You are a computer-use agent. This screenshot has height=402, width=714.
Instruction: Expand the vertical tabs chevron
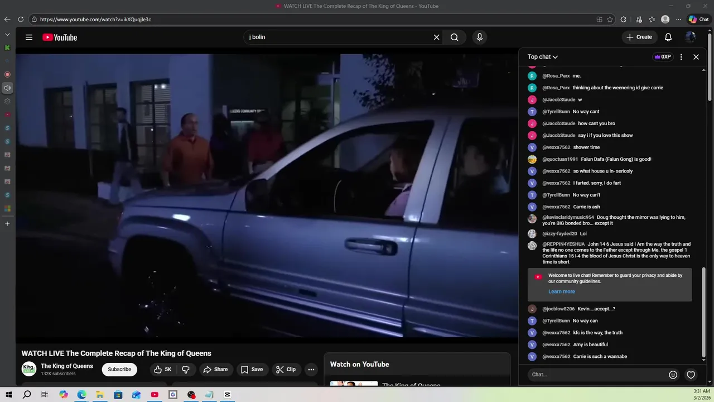click(7, 35)
